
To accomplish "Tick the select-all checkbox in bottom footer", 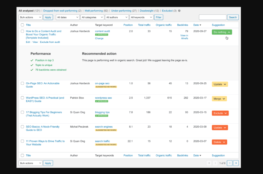I will [22, 155].
